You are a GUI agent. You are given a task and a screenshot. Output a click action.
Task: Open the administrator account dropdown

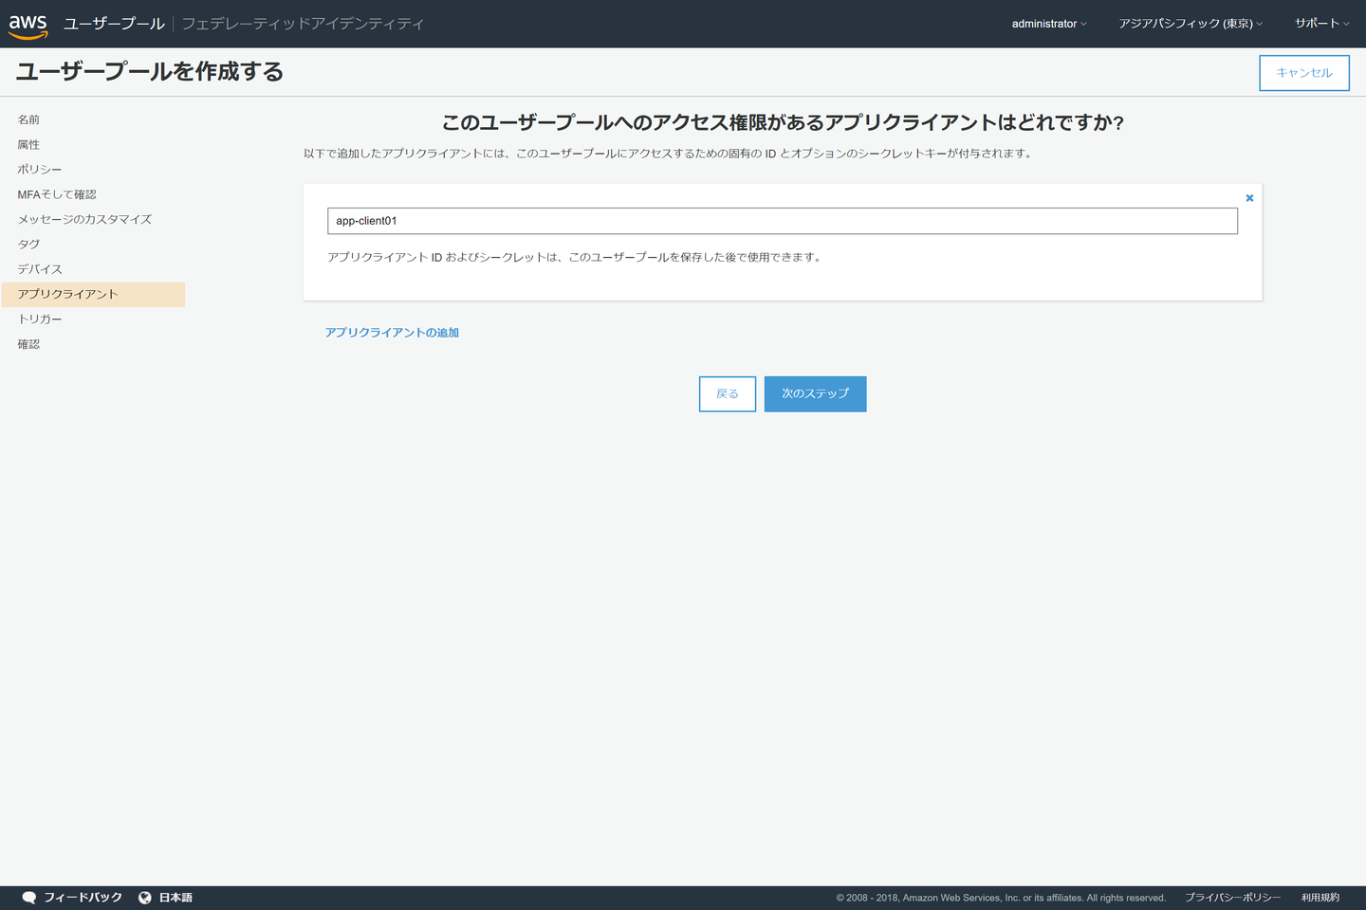coord(1049,24)
